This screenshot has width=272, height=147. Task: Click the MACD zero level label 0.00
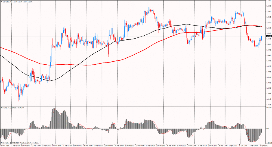point(268,129)
